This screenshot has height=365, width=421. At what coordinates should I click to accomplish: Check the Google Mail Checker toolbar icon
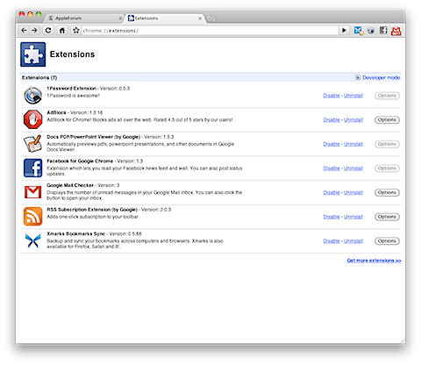pyautogui.click(x=396, y=31)
